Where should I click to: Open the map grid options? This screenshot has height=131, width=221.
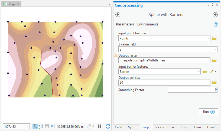pyautogui.click(x=47, y=126)
